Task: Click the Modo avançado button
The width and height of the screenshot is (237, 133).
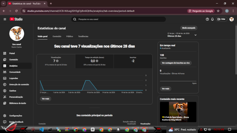Action: click(x=189, y=28)
